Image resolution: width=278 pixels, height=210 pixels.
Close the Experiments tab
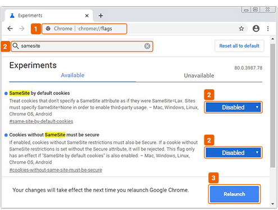point(87,16)
